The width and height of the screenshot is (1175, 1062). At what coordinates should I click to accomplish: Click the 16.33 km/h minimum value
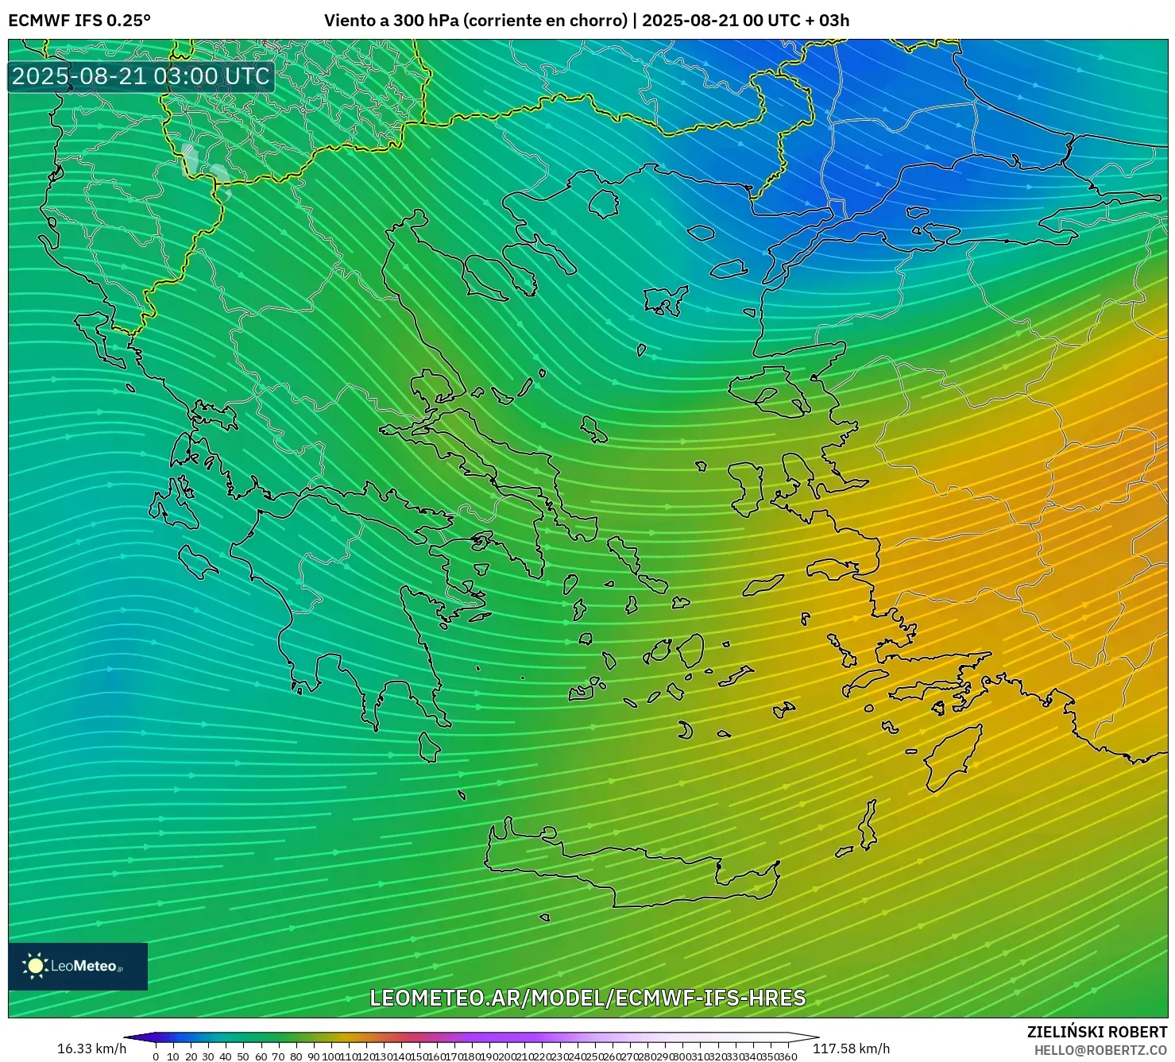[91, 1048]
